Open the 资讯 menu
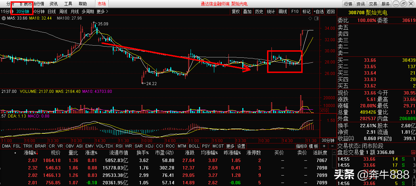Viewport: 416px width, 186px height. pos(53,4)
